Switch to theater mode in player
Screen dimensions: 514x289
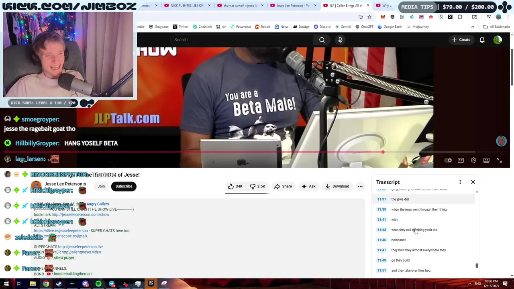tap(486, 160)
